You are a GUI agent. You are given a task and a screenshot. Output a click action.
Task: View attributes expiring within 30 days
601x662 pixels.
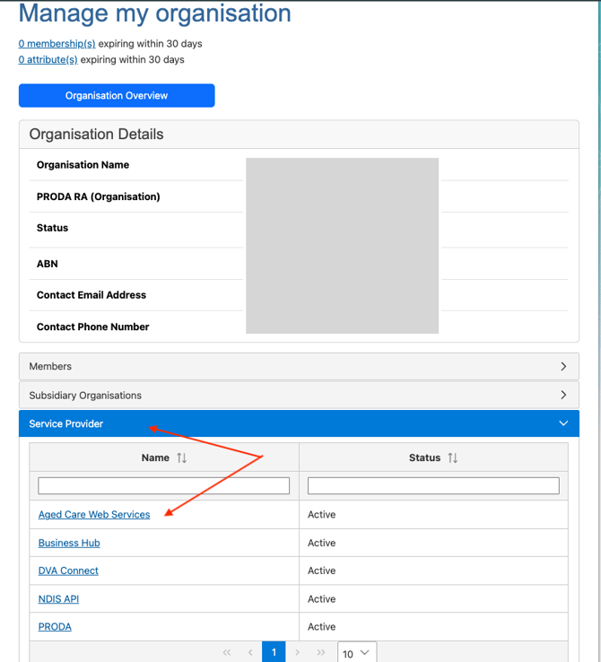(48, 59)
